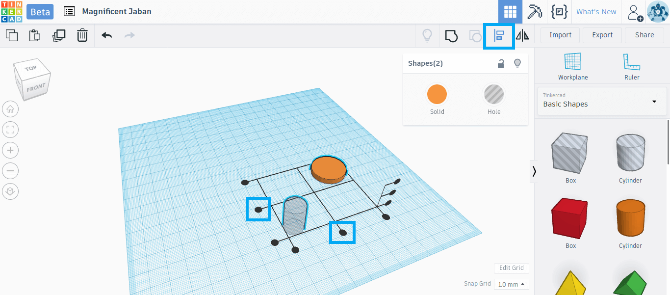Screen dimensions: 670x295
Task: Undo the last action
Action: point(106,35)
